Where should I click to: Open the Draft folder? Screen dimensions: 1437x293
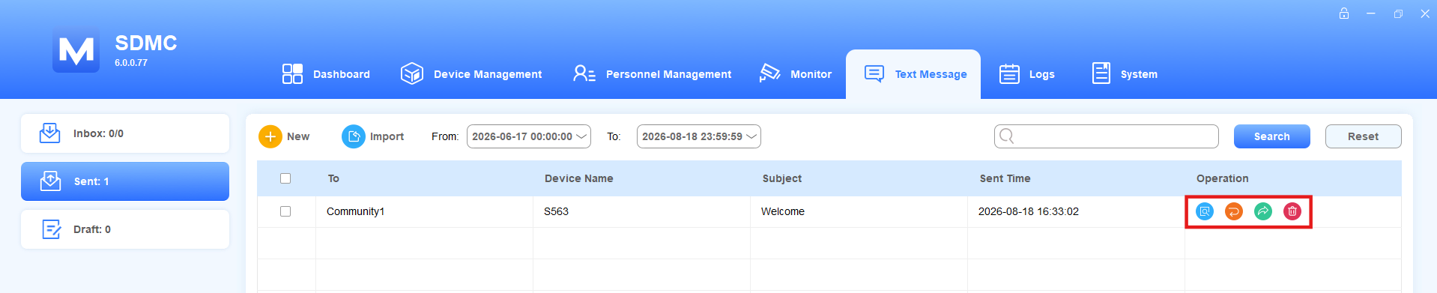tap(125, 229)
